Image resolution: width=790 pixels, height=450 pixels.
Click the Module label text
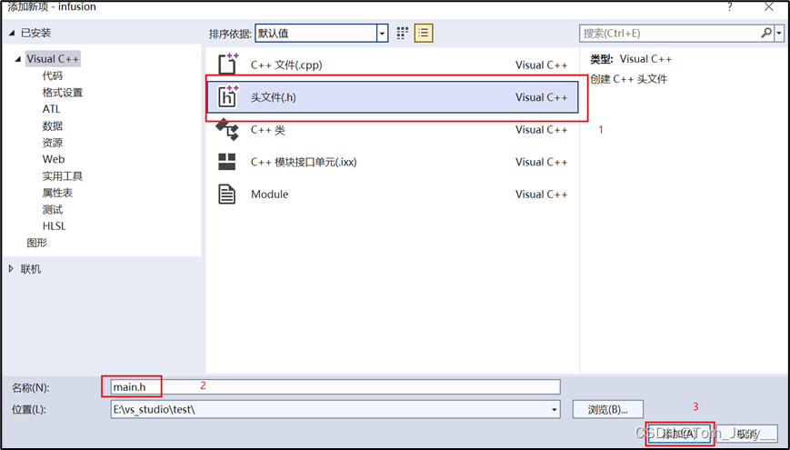click(x=270, y=194)
